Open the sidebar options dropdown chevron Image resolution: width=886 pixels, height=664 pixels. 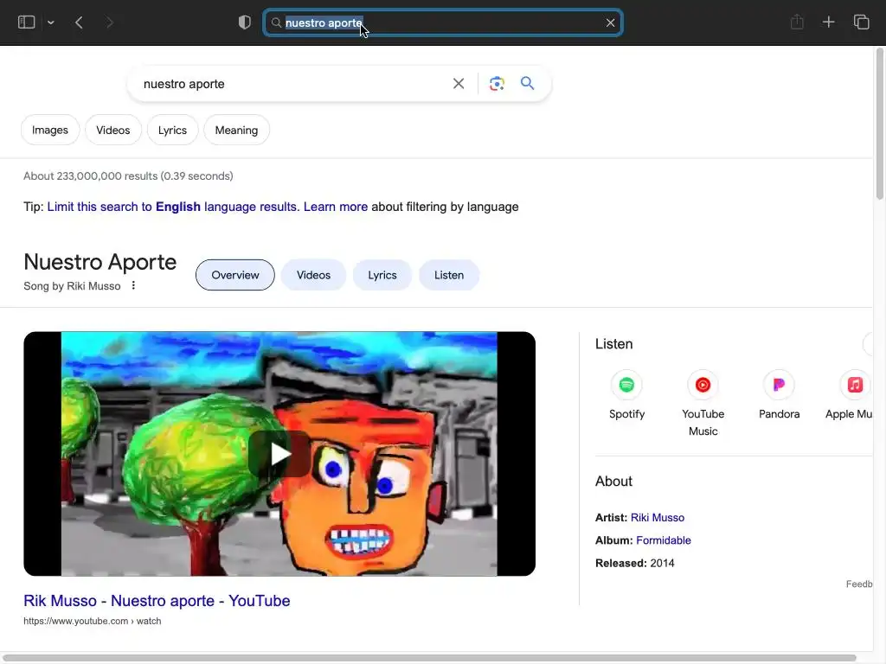51,22
